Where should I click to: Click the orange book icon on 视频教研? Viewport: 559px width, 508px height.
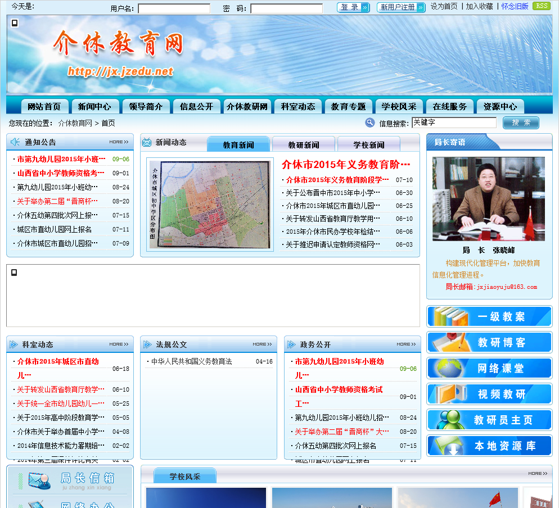[450, 394]
